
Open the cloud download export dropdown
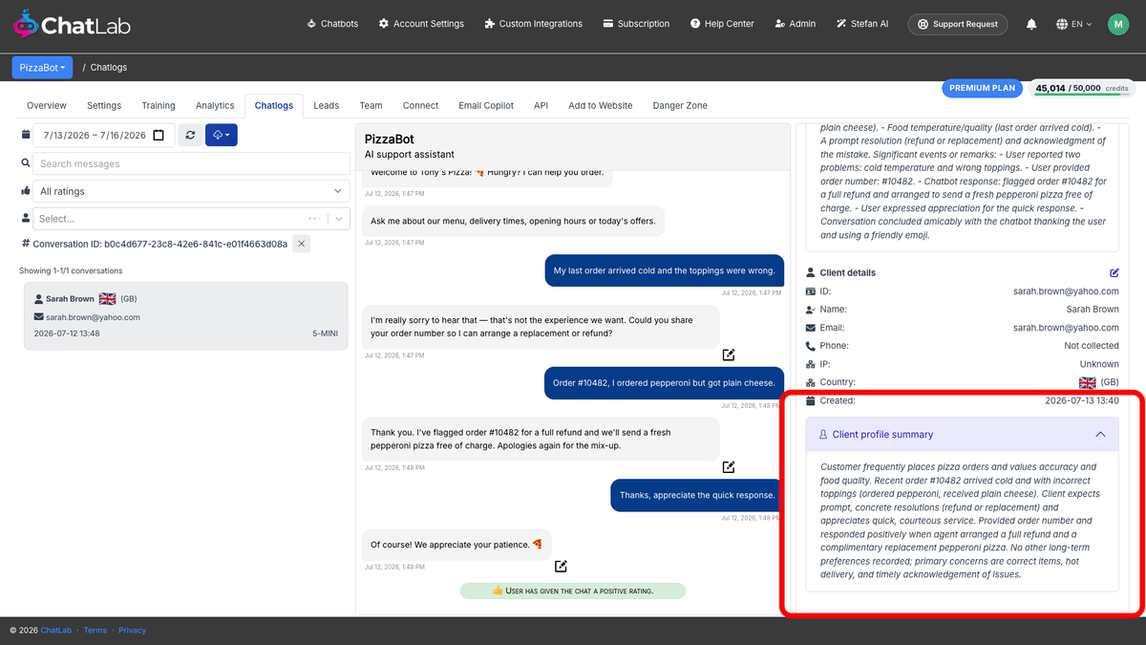pyautogui.click(x=221, y=136)
